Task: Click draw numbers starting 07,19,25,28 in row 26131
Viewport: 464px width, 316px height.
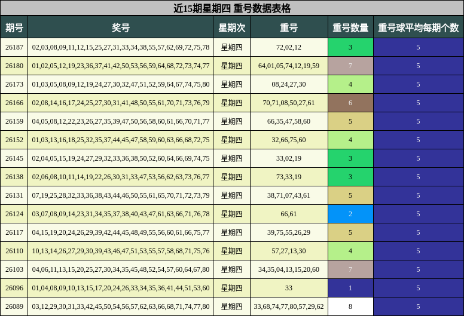Action: pyautogui.click(x=120, y=195)
